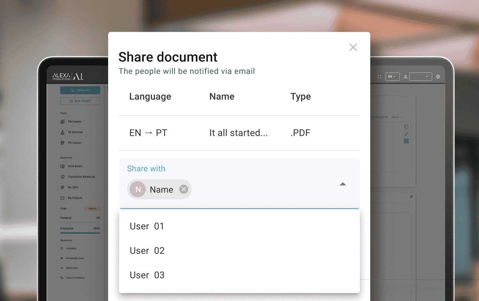The image size is (479, 301).
Task: Open the user account dropdown in header
Action: click(420, 77)
